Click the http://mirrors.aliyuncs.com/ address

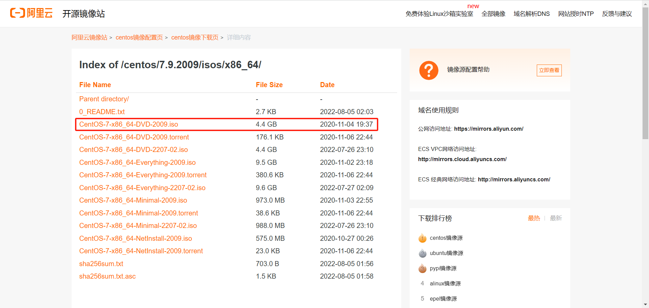514,179
